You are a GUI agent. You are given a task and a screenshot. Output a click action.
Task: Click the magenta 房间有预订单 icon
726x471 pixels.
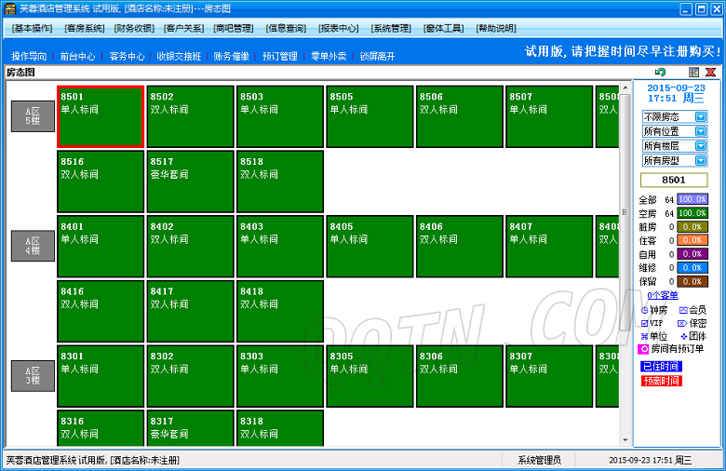pyautogui.click(x=643, y=349)
